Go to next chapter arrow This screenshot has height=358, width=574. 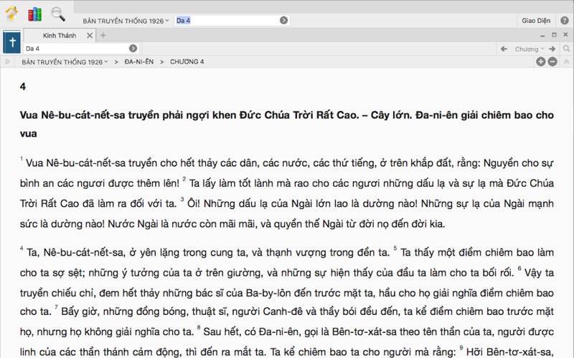click(552, 49)
